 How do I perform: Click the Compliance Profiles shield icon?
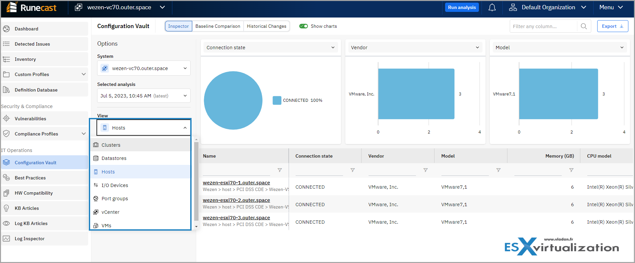point(6,134)
